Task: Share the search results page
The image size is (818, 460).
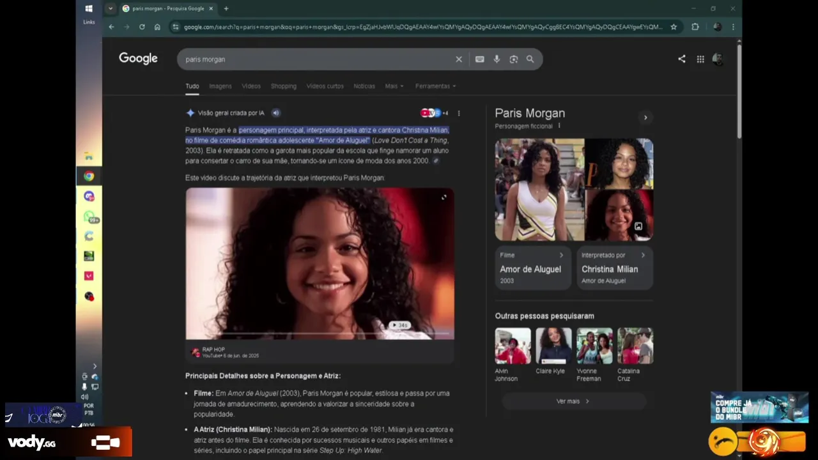Action: [x=682, y=59]
